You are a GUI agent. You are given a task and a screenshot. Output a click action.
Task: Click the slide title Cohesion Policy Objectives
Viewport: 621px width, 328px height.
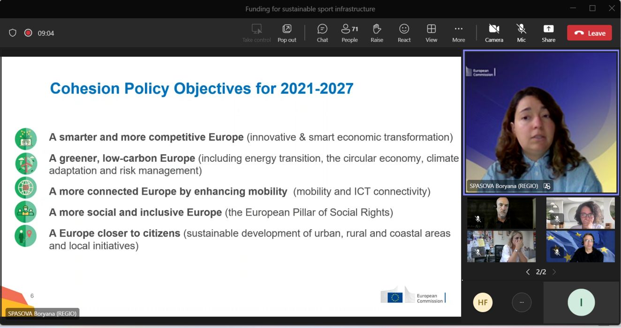coord(202,89)
